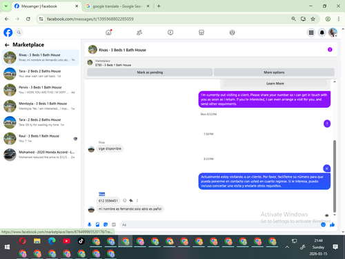Screen dimensions: 345x259
Task: Show hidden system tray icons
Action: (x=287, y=247)
